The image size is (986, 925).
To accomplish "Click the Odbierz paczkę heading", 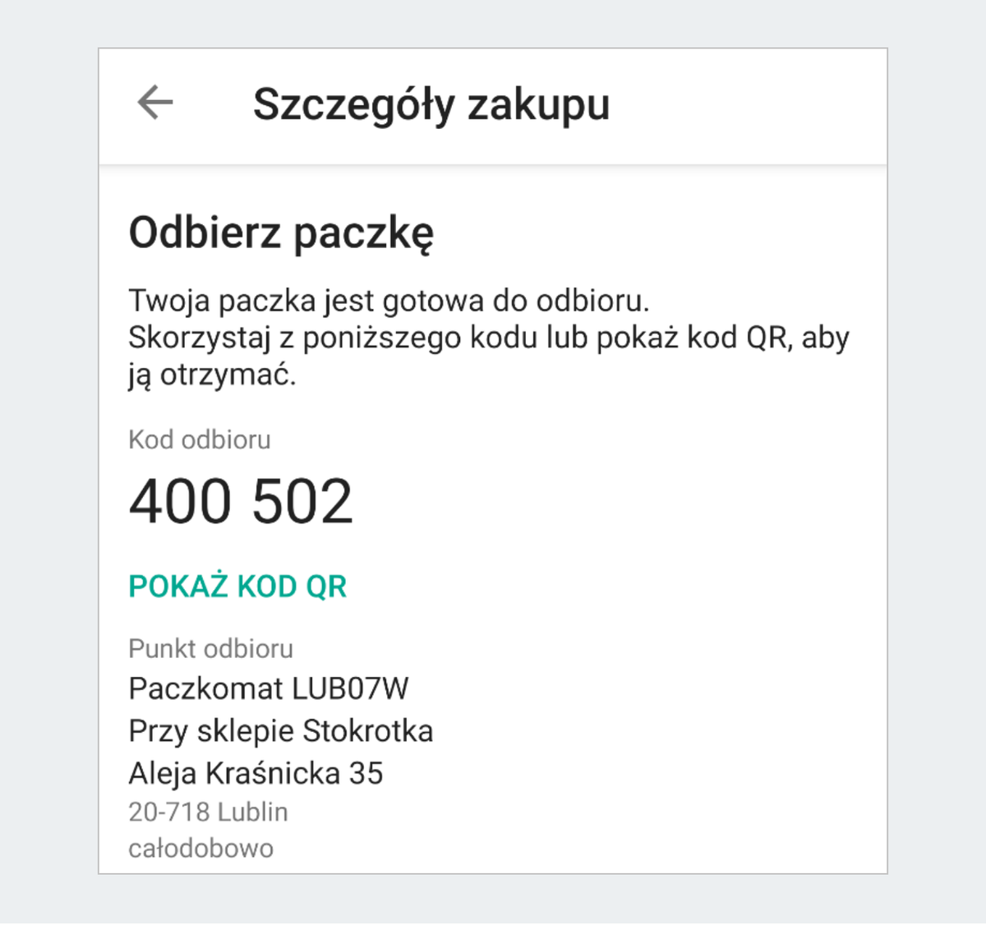I will pyautogui.click(x=283, y=232).
